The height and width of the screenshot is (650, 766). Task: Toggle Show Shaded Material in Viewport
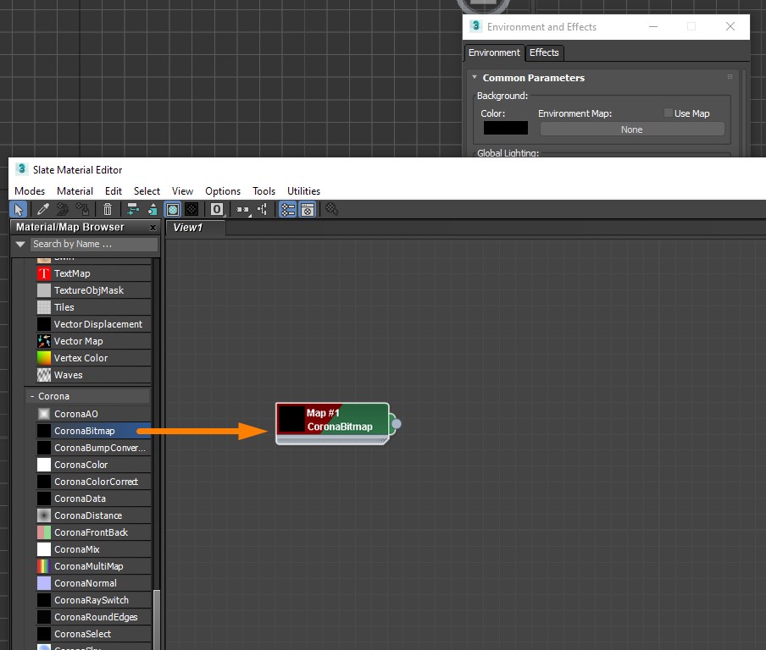[173, 210]
